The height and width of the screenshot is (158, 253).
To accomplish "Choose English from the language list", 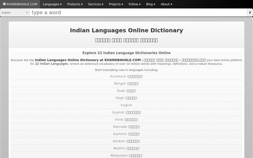I will 126,105.
